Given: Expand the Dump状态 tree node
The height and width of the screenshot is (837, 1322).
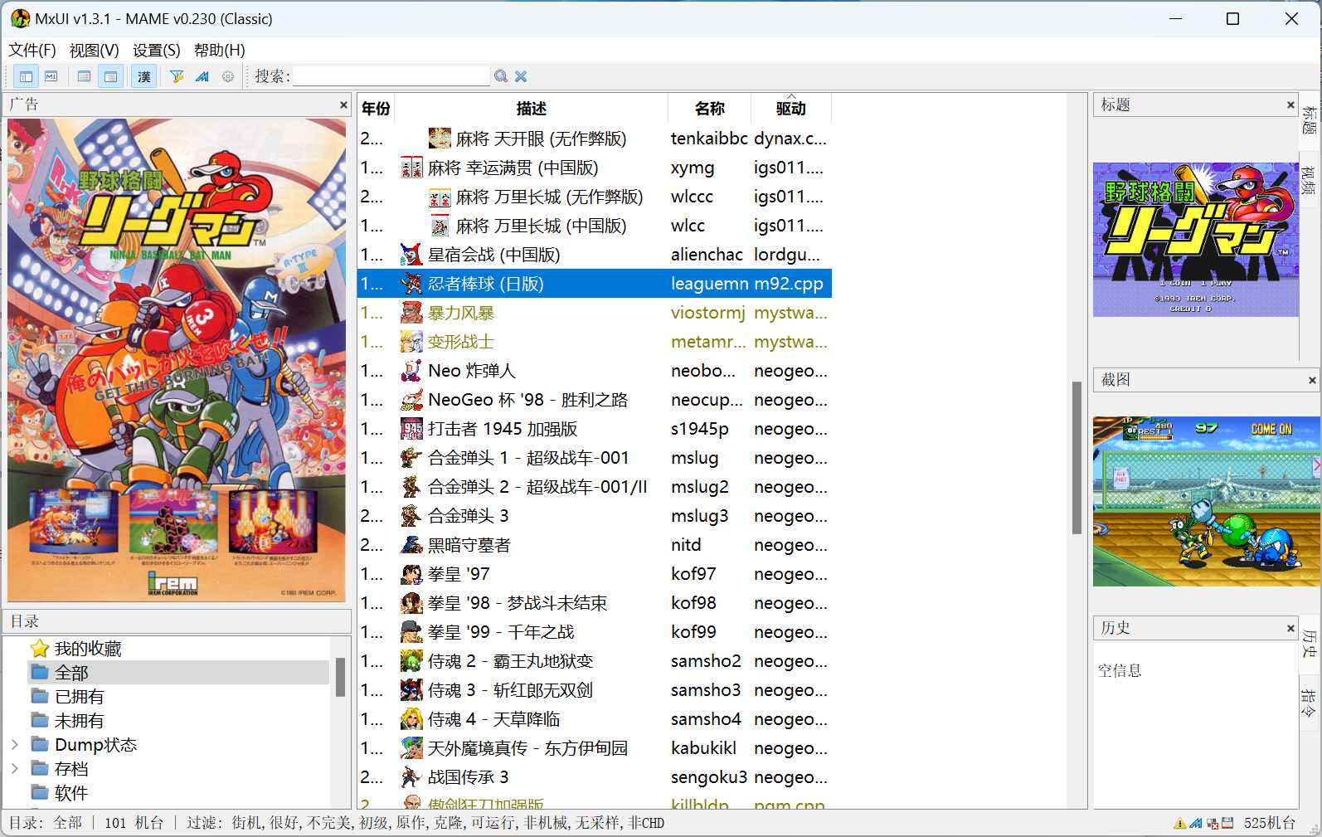Looking at the screenshot, I should [15, 744].
